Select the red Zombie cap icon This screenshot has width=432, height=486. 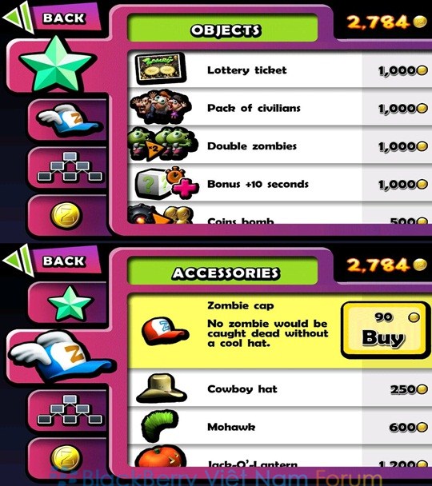coord(164,331)
